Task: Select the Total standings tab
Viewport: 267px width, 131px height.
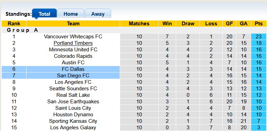Action: (44, 13)
